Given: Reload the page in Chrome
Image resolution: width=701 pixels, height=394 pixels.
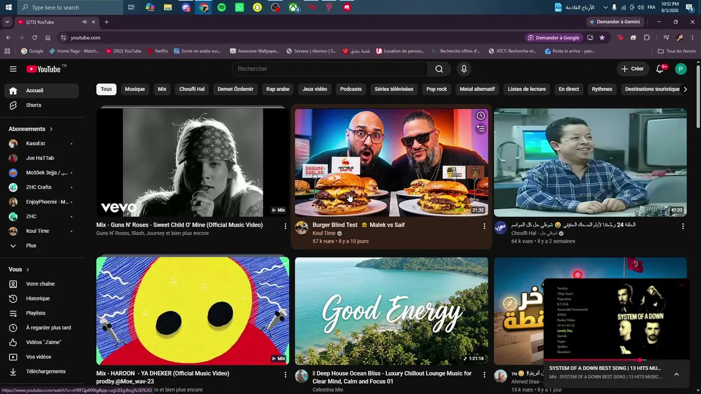Looking at the screenshot, I should (x=35, y=38).
